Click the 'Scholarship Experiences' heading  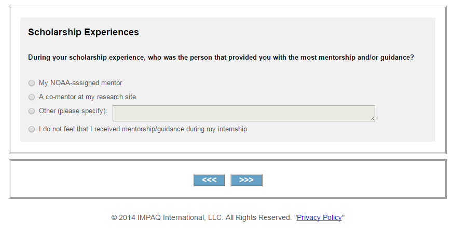coord(84,32)
